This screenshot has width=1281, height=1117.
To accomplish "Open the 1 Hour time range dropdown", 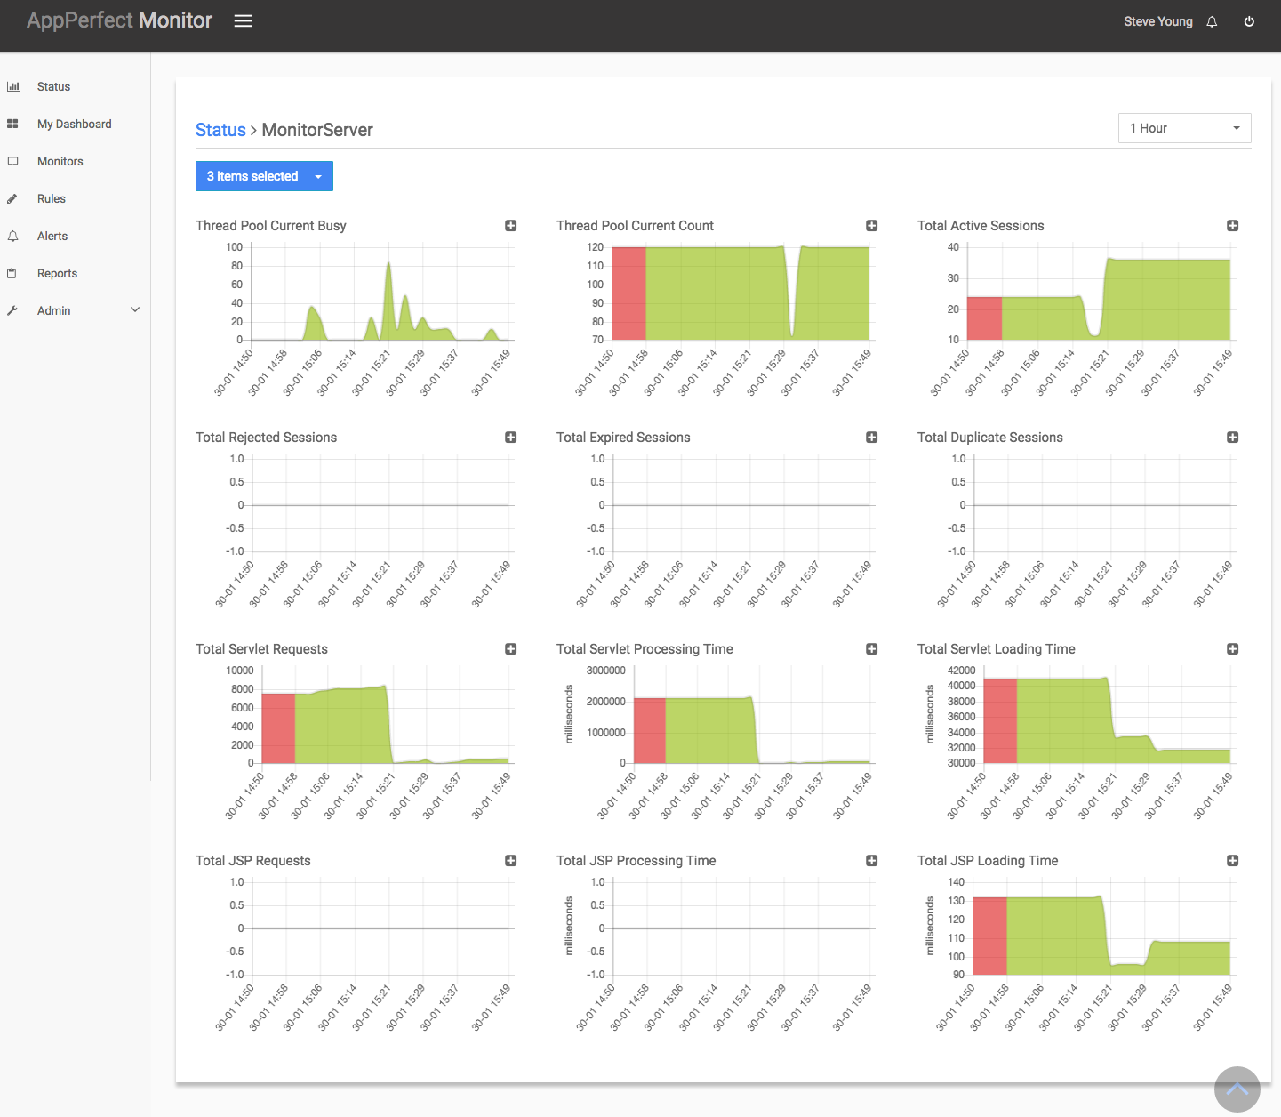I will pyautogui.click(x=1184, y=128).
